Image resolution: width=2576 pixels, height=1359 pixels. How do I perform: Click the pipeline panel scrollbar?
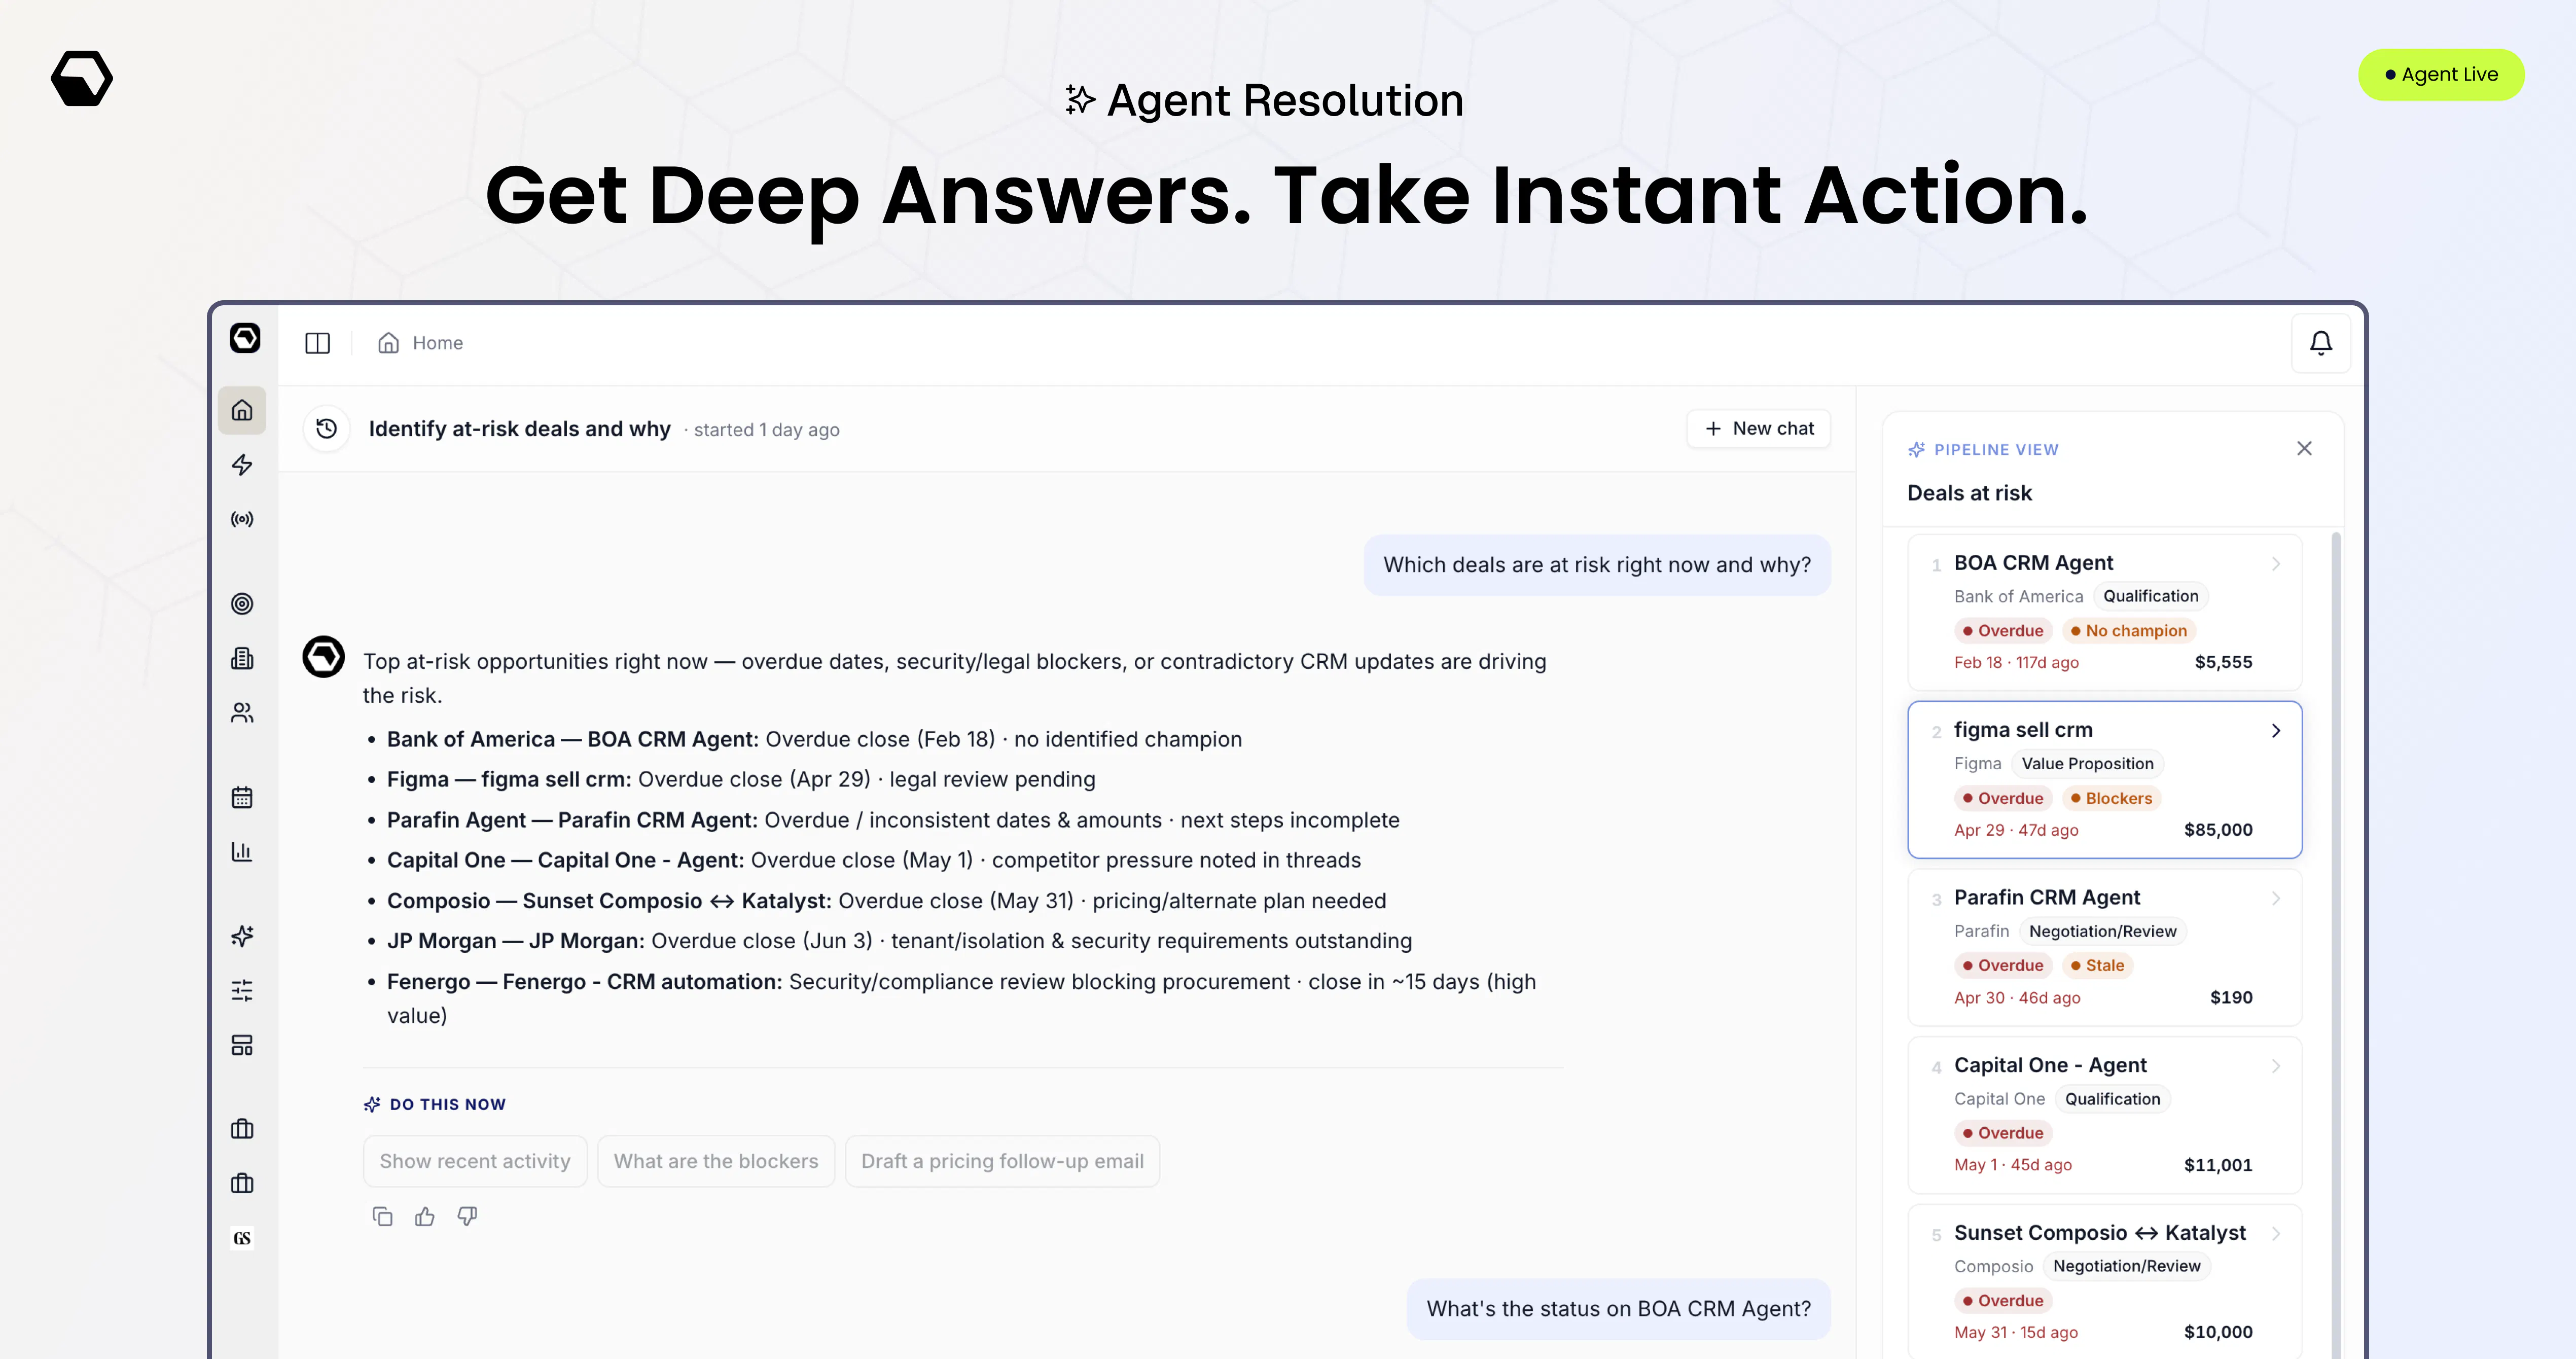pos(2336,944)
